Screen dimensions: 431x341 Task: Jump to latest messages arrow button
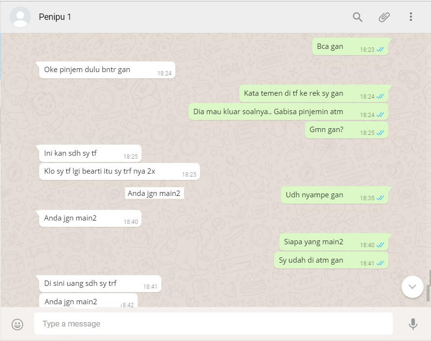point(412,287)
